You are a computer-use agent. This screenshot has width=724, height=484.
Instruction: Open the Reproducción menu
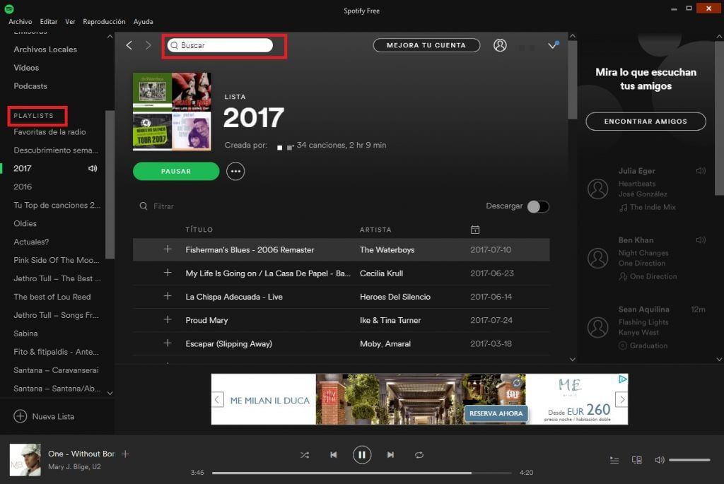click(x=104, y=22)
